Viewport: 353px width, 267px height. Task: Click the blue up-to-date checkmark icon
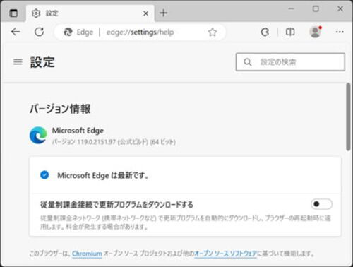click(x=44, y=175)
